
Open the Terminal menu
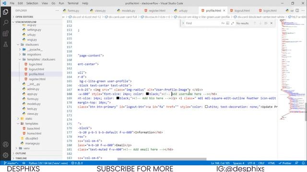tap(73, 3)
